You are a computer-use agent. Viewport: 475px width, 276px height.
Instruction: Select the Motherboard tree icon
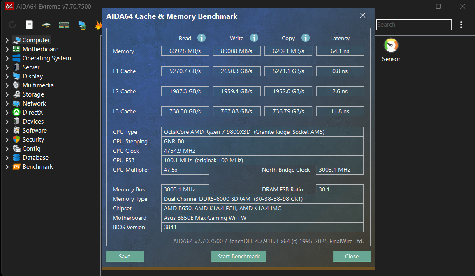click(x=16, y=49)
